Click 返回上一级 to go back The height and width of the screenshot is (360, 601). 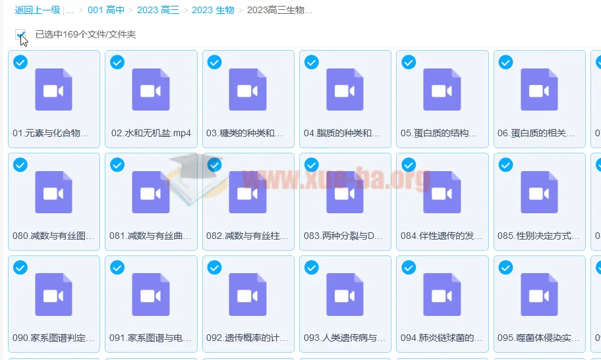point(38,10)
